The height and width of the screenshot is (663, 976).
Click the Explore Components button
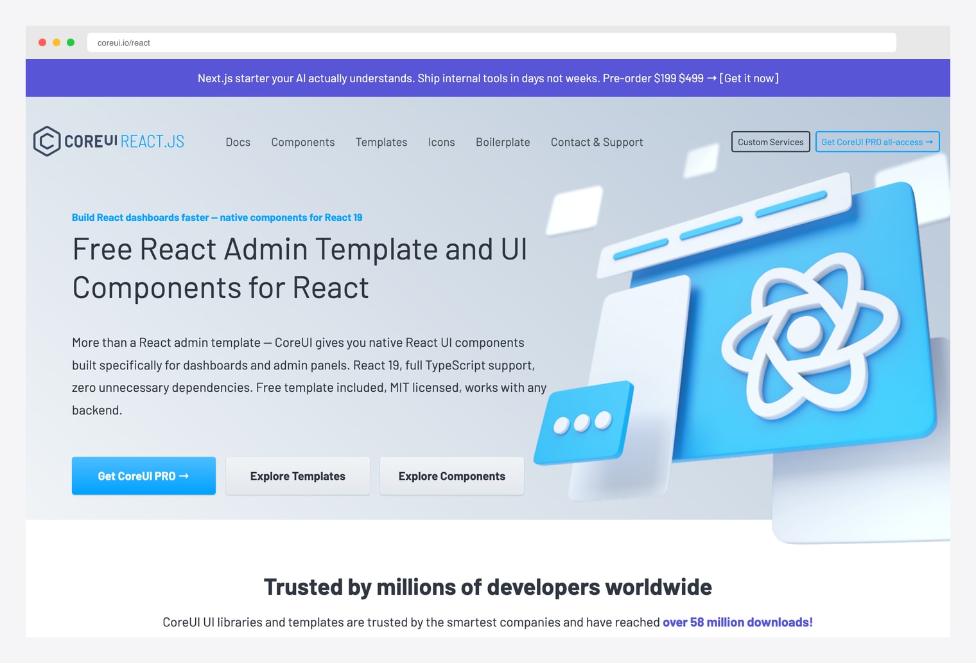[x=452, y=476]
